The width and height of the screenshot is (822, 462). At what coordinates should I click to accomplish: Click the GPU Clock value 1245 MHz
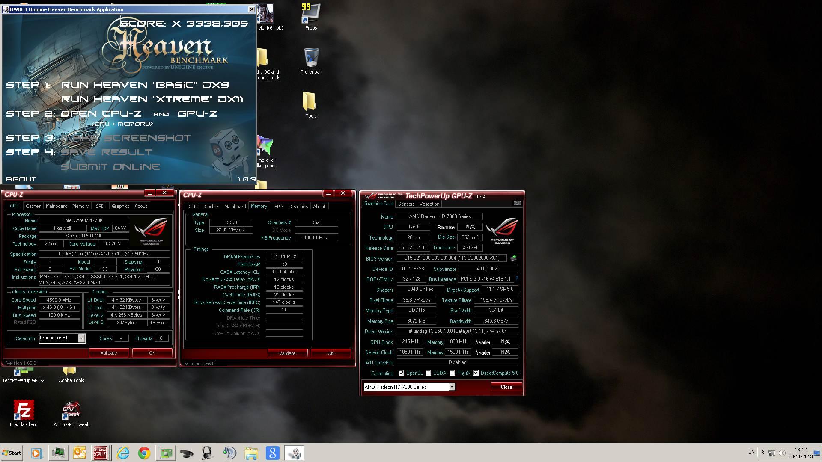coord(410,341)
